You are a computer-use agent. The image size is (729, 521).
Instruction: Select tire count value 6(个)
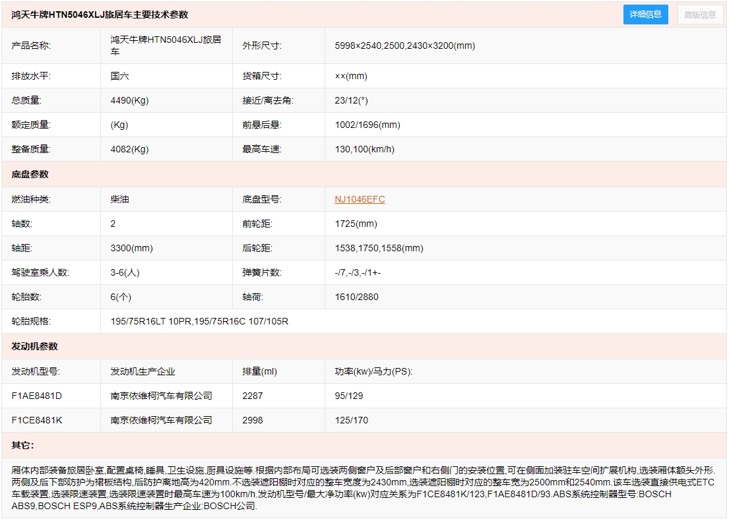[x=121, y=297]
